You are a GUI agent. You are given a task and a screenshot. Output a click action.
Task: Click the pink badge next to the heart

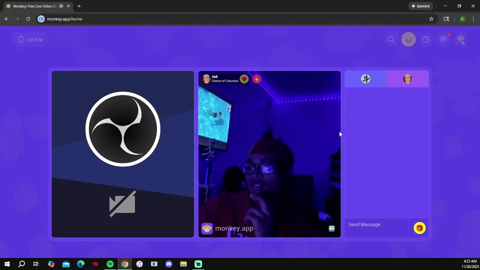257,79
